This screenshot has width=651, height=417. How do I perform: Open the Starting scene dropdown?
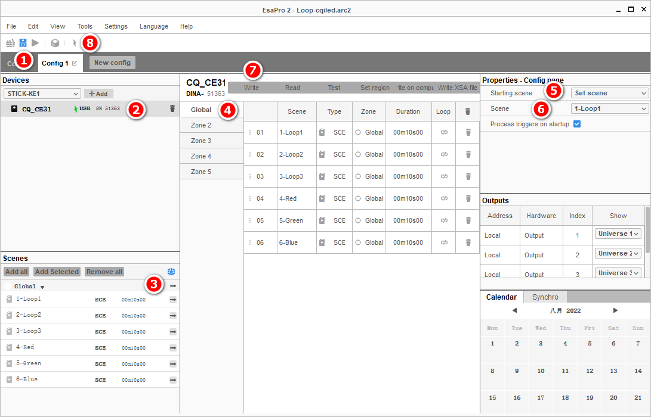(x=609, y=93)
